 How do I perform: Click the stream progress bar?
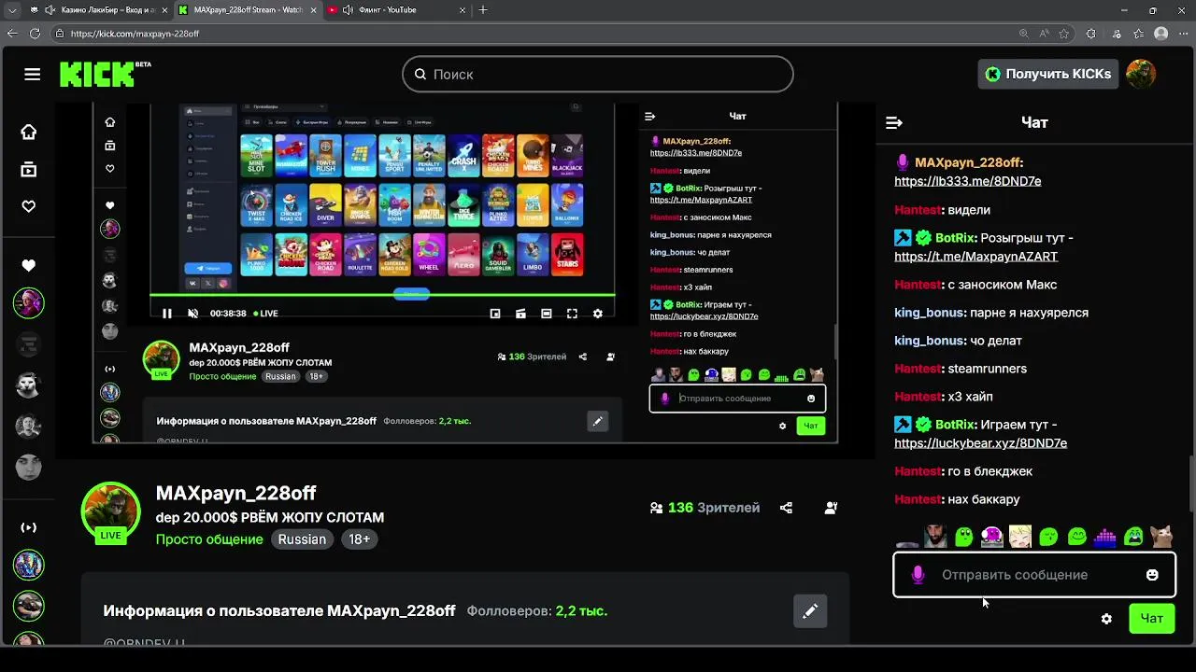(x=382, y=295)
